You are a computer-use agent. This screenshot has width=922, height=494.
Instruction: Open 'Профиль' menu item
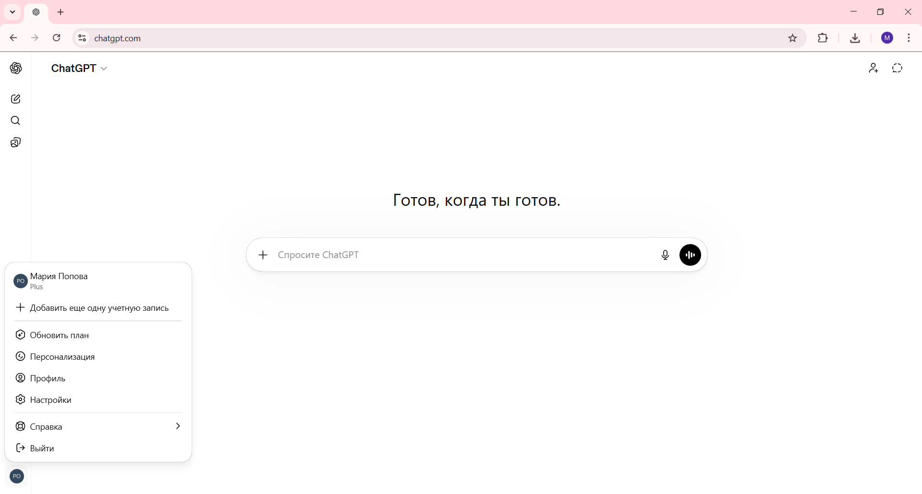pos(98,378)
